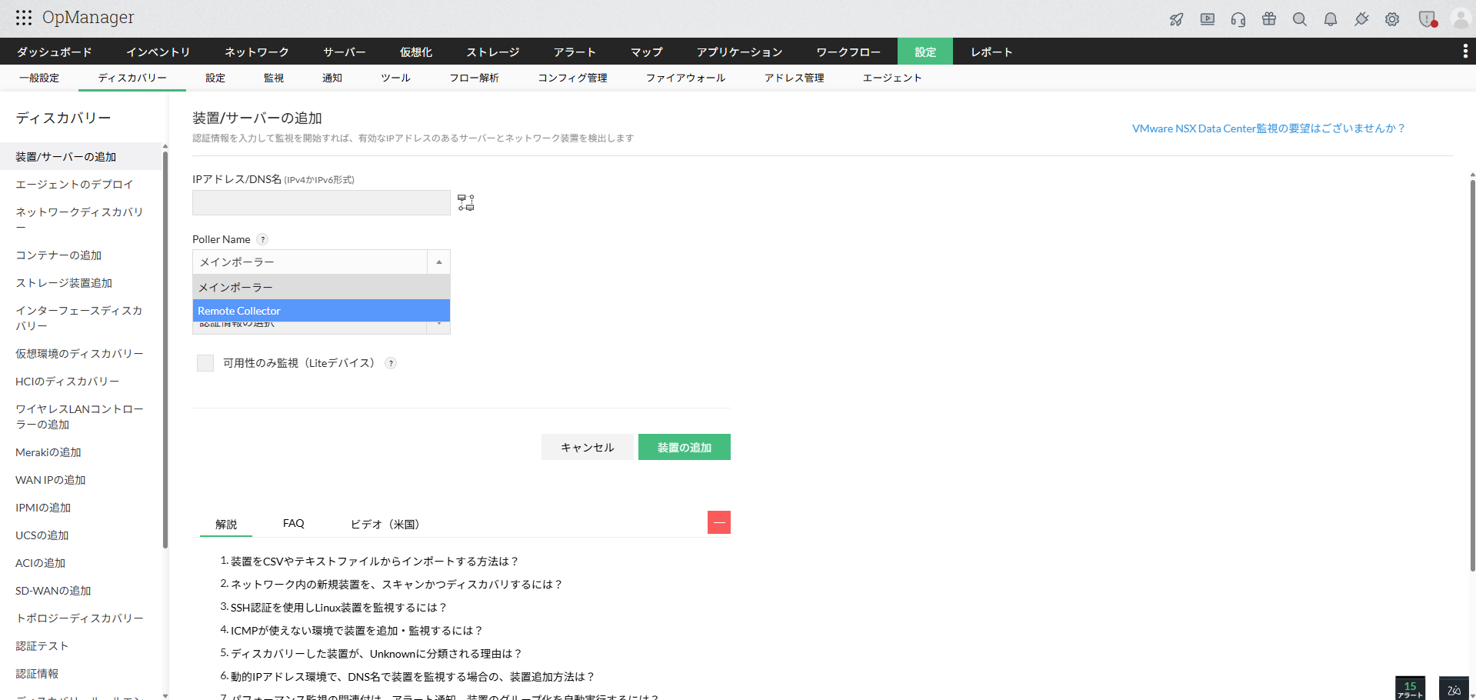Click the rocket quick-start icon

coord(1177,19)
